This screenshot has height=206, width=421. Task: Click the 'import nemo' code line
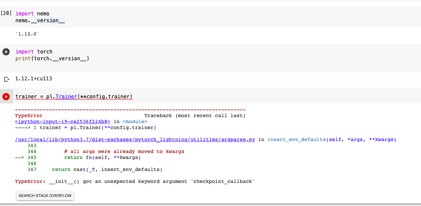[32, 13]
